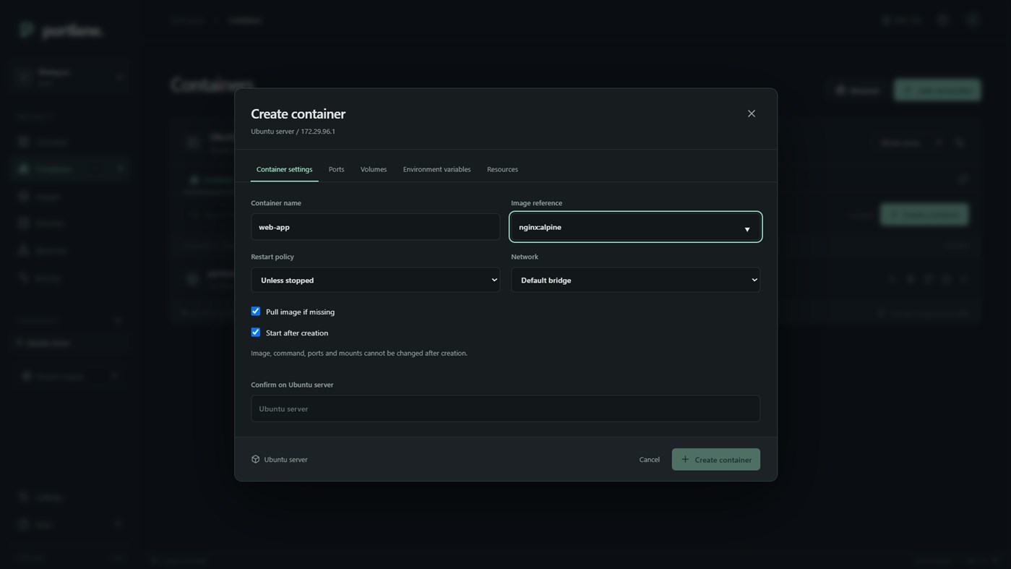Open the Environment variables tab
Viewport: 1011px width, 569px height.
click(436, 169)
